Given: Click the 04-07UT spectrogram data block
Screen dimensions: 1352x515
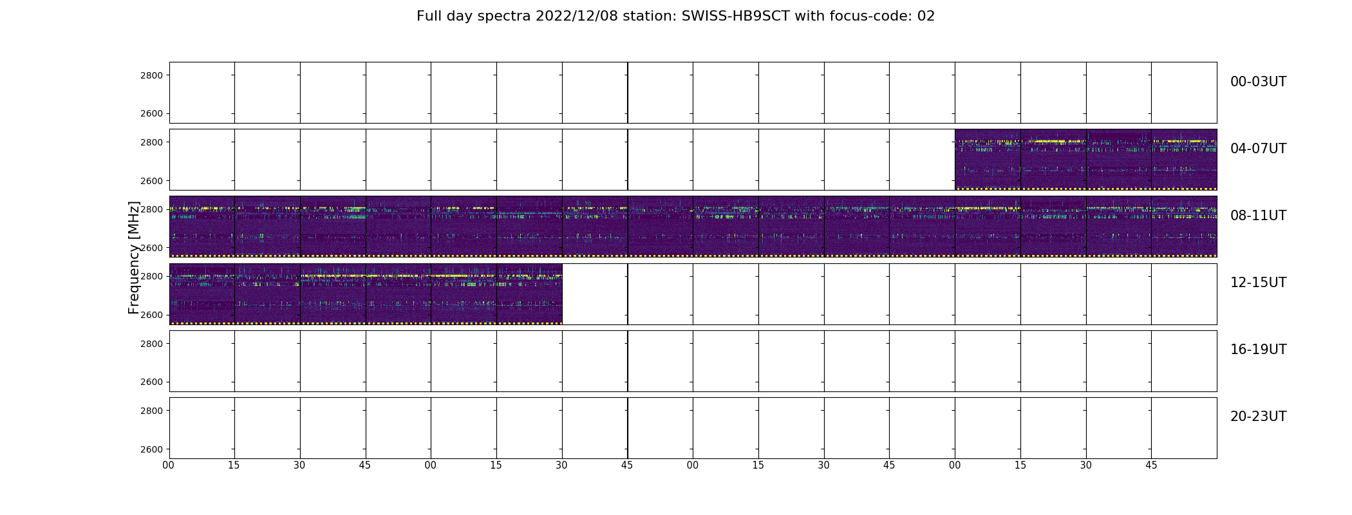Looking at the screenshot, I should pos(1086,160).
